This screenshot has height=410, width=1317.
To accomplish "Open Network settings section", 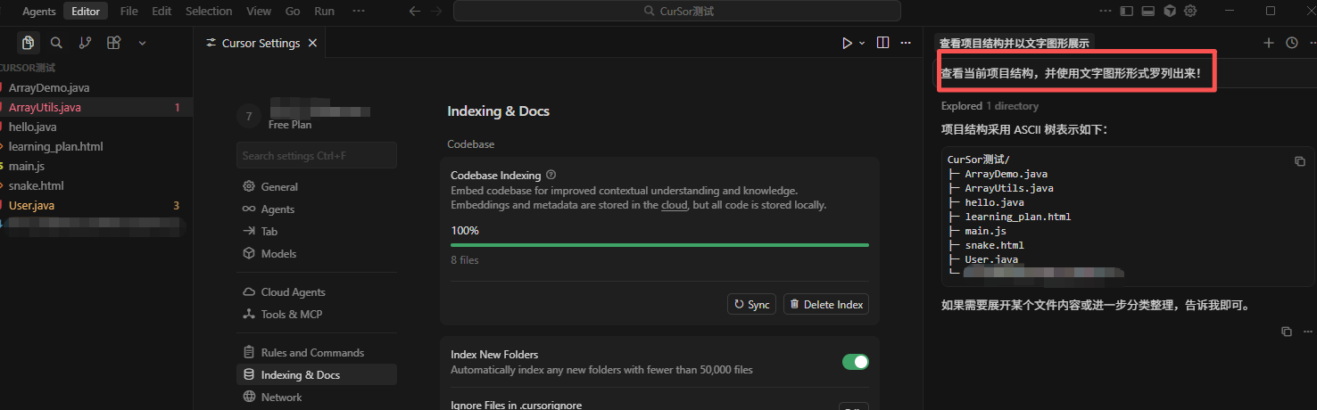I will click(x=317, y=398).
